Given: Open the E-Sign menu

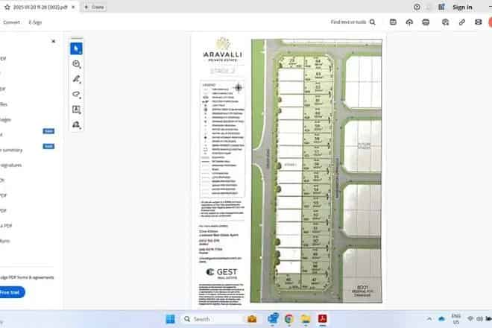Looking at the screenshot, I should tap(35, 22).
